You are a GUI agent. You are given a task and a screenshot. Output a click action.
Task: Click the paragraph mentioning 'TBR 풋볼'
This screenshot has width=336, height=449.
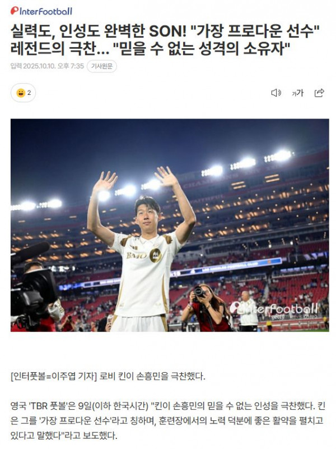167,420
